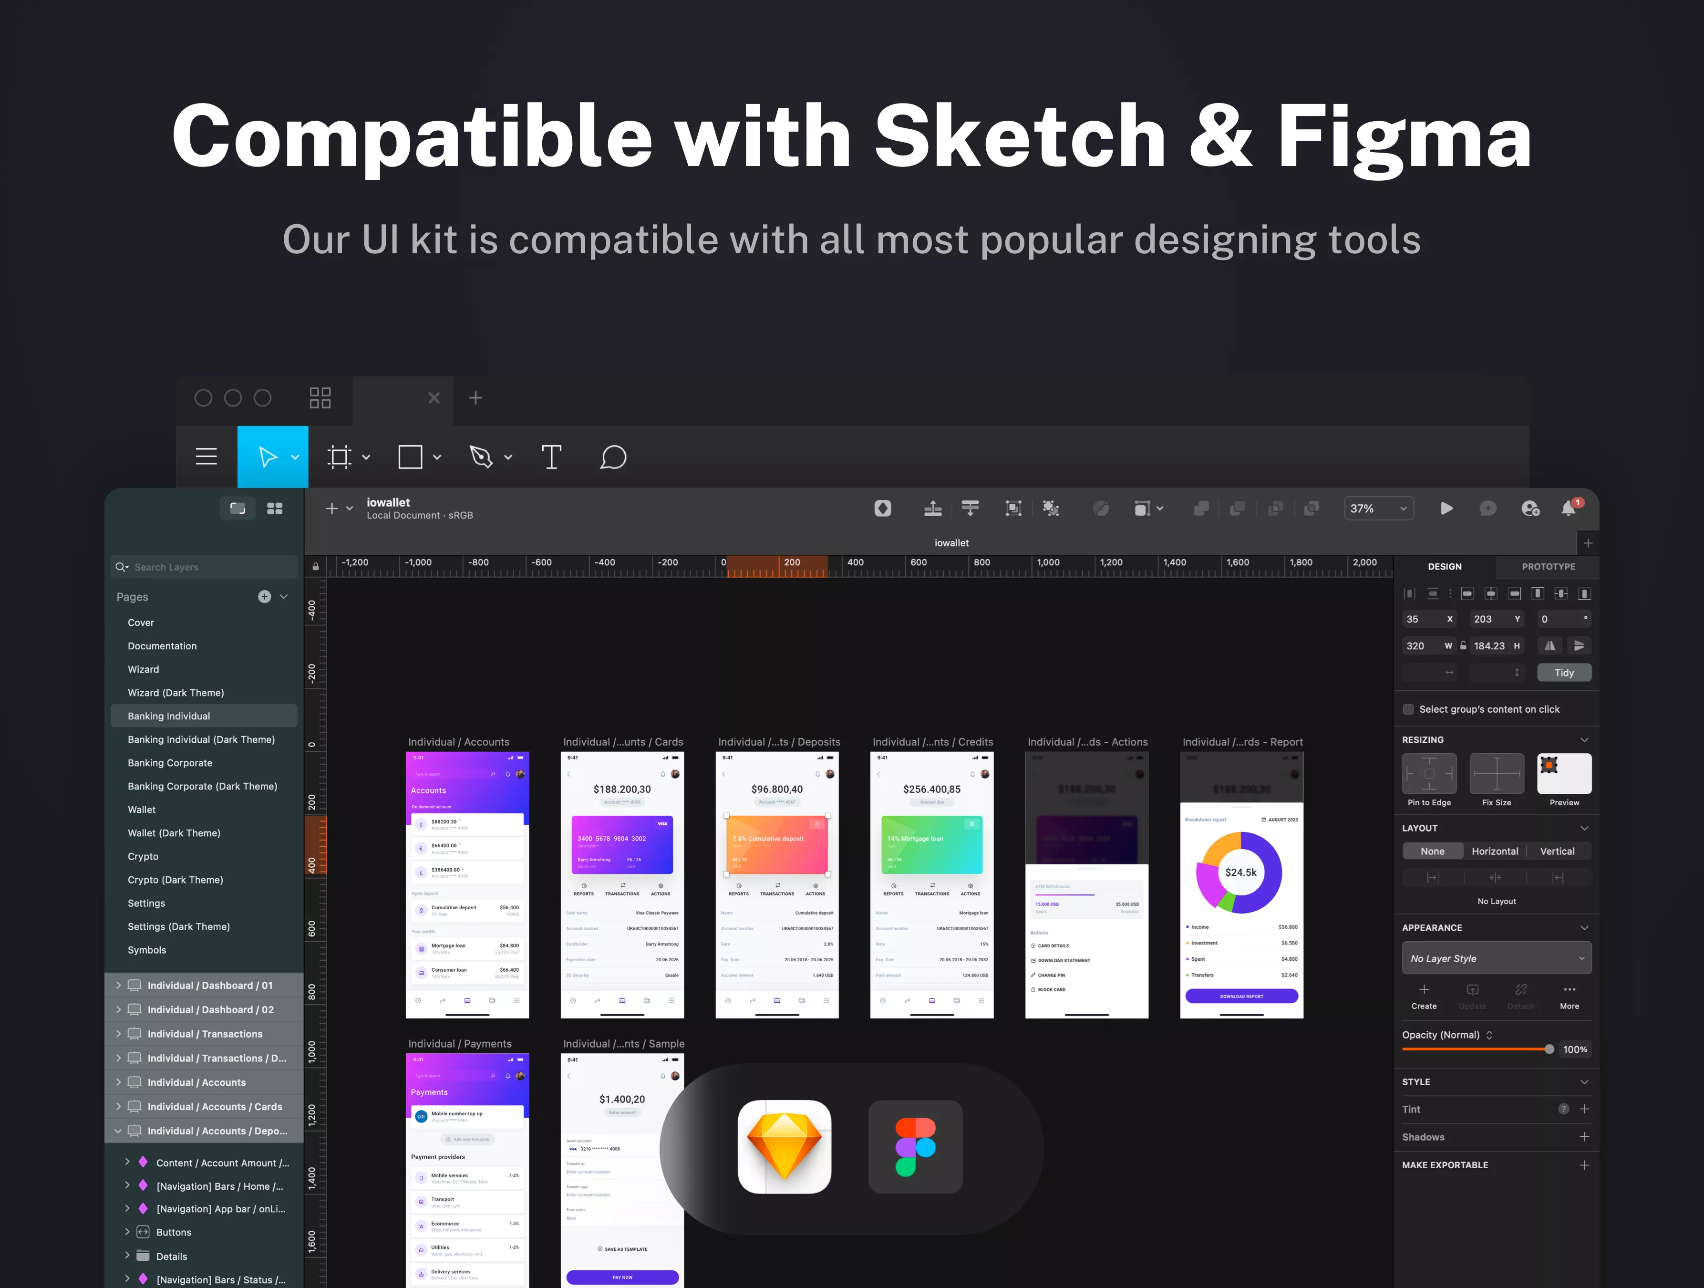Open the hamburger menu

point(206,456)
